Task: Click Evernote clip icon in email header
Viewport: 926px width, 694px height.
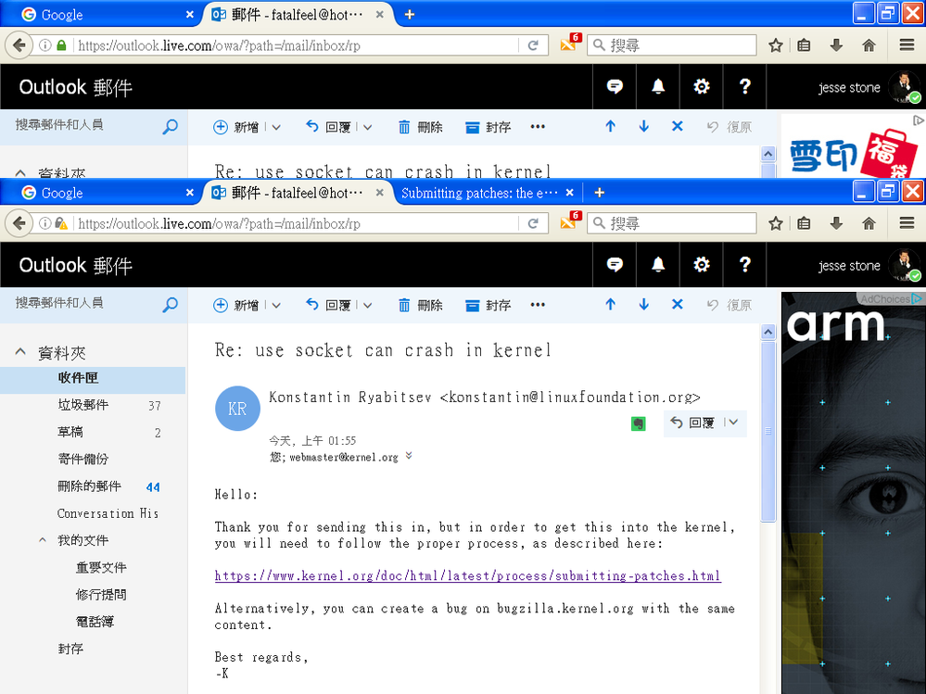Action: (x=638, y=423)
